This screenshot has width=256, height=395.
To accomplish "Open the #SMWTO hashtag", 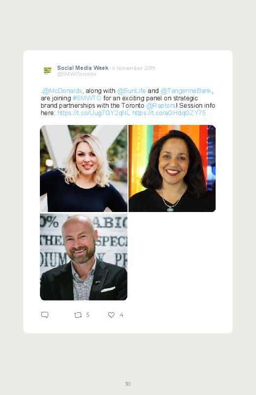I will (87, 98).
